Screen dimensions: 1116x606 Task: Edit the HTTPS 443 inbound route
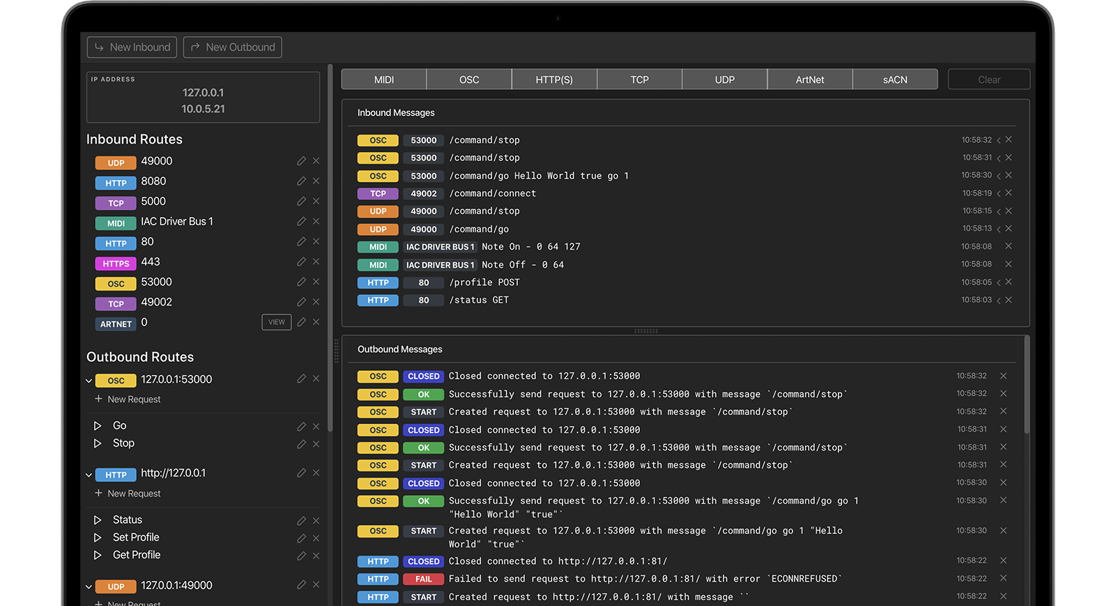coord(301,262)
